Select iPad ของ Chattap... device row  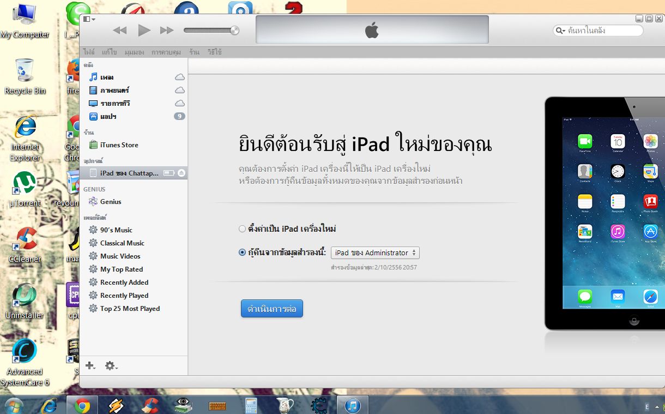click(133, 173)
